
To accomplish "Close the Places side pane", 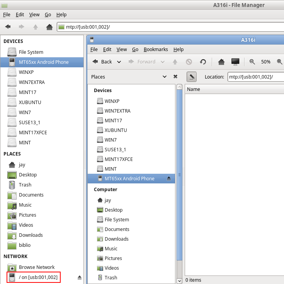I will [175, 77].
